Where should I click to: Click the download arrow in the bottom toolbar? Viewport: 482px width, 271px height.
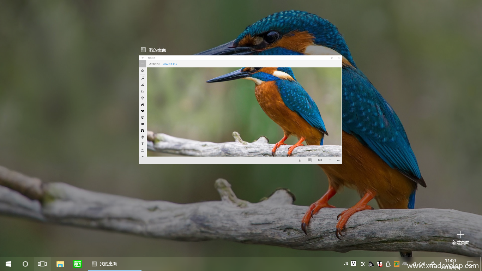coord(300,160)
